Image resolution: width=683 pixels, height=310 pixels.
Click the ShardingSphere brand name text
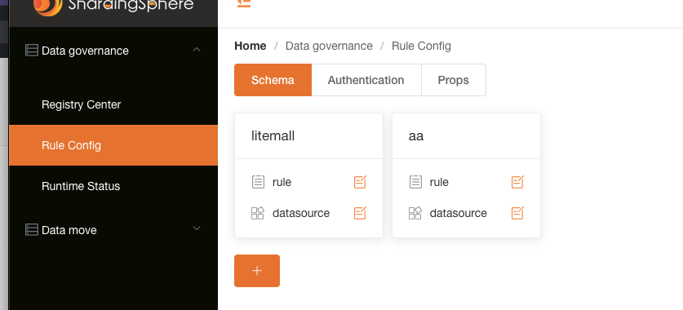[x=131, y=5]
